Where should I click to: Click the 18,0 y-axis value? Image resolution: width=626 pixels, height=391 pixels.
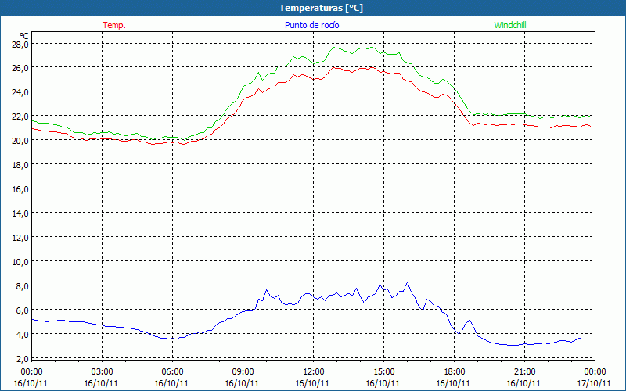(x=20, y=165)
